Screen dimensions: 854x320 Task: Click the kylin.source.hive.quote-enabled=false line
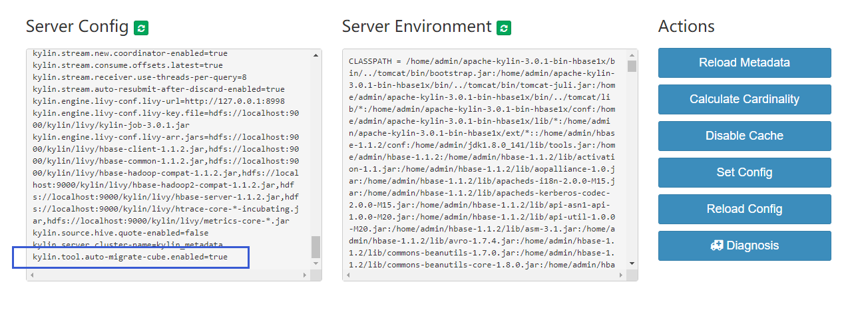(120, 233)
